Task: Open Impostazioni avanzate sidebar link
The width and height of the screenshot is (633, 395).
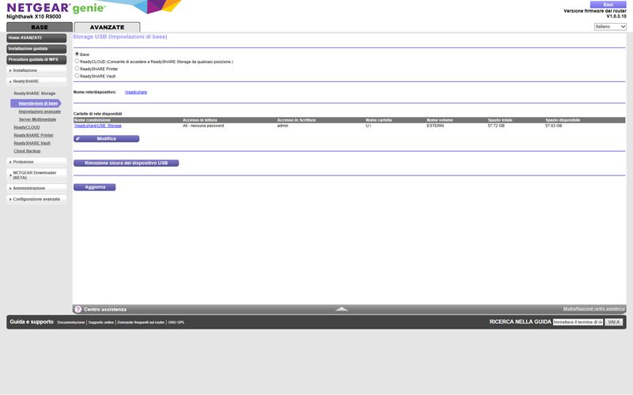Action: pyautogui.click(x=40, y=111)
